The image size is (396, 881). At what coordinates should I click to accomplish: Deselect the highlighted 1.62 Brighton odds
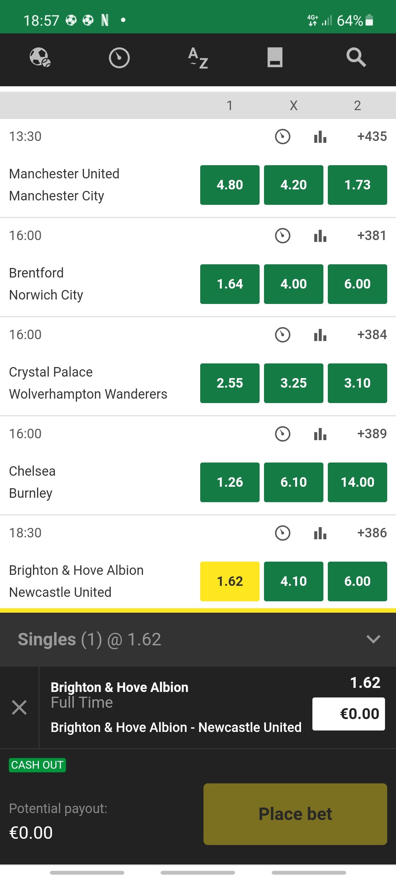[230, 581]
